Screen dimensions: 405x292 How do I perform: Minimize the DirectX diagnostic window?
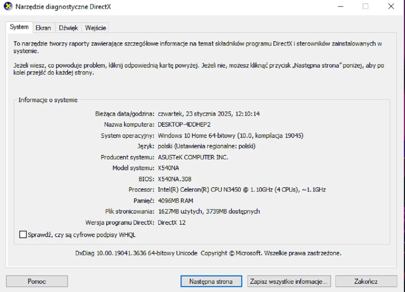[x=341, y=6]
